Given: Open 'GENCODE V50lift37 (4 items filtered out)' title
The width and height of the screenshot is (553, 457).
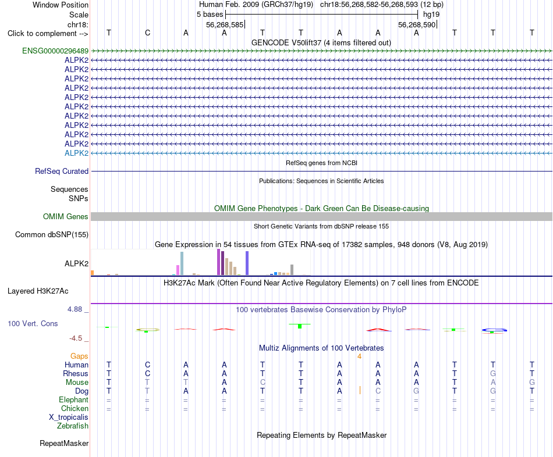Looking at the screenshot, I should coord(321,43).
